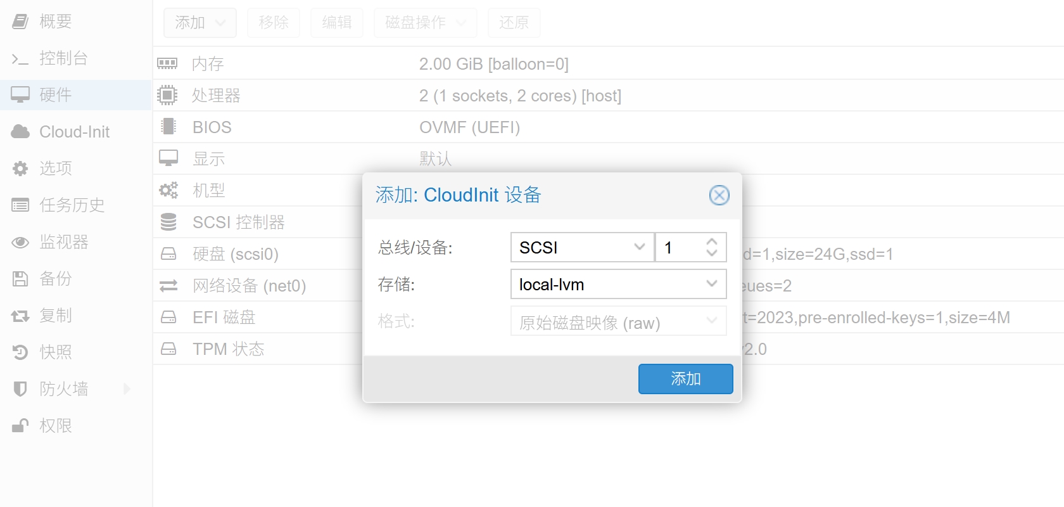The width and height of the screenshot is (1064, 507).
Task: Open 防火墙 shield icon
Action: [x=20, y=389]
